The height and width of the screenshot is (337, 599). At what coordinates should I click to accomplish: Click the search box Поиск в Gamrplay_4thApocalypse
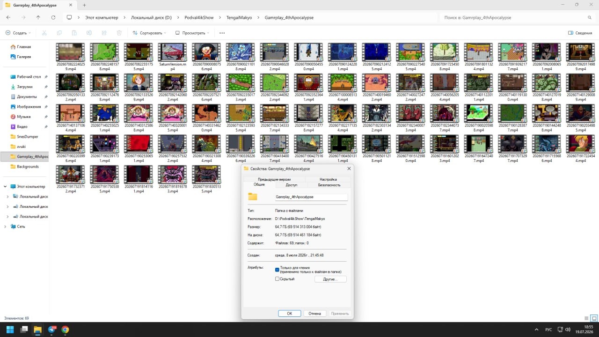coord(517,17)
